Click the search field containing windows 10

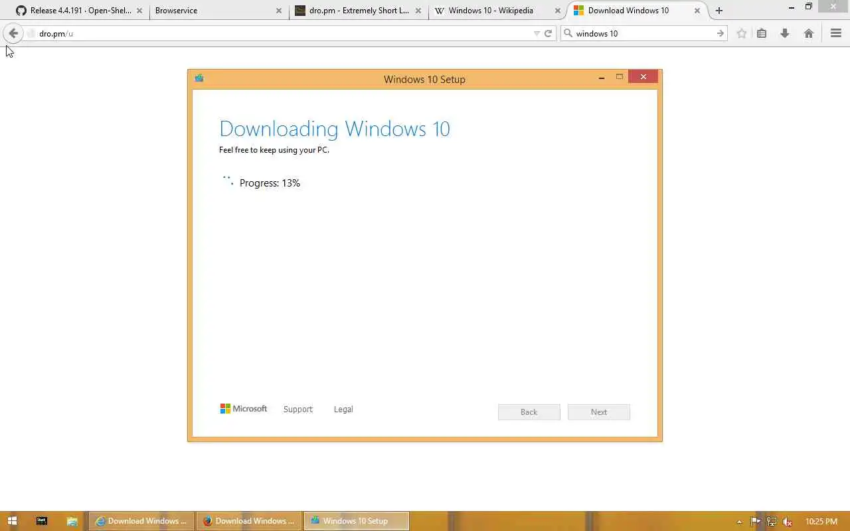(644, 33)
